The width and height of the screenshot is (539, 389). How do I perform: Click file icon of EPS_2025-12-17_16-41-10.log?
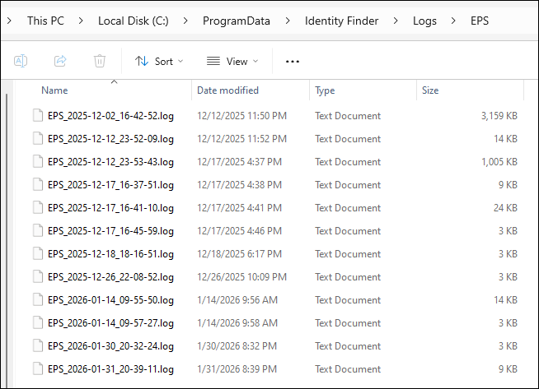[38, 207]
